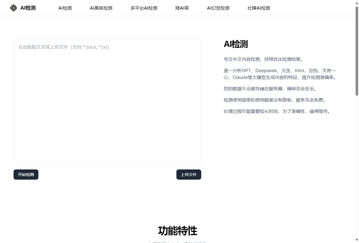Click the 上传文件 button
Image resolution: width=359 pixels, height=243 pixels.
pos(189,175)
